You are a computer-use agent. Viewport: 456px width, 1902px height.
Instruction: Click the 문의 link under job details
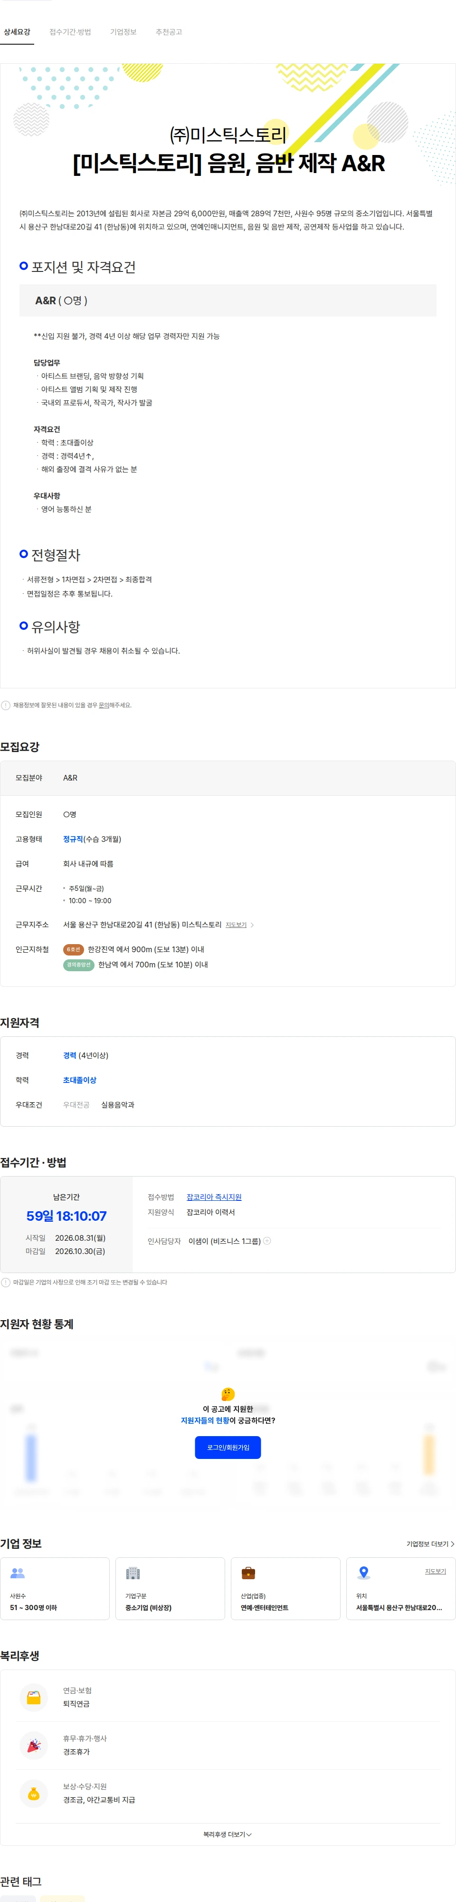tap(104, 705)
